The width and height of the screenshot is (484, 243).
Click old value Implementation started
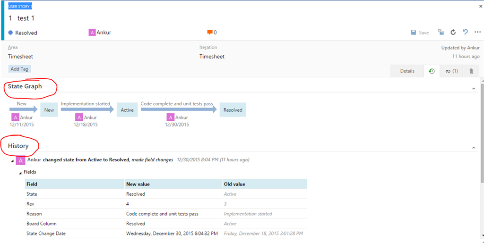(x=248, y=214)
